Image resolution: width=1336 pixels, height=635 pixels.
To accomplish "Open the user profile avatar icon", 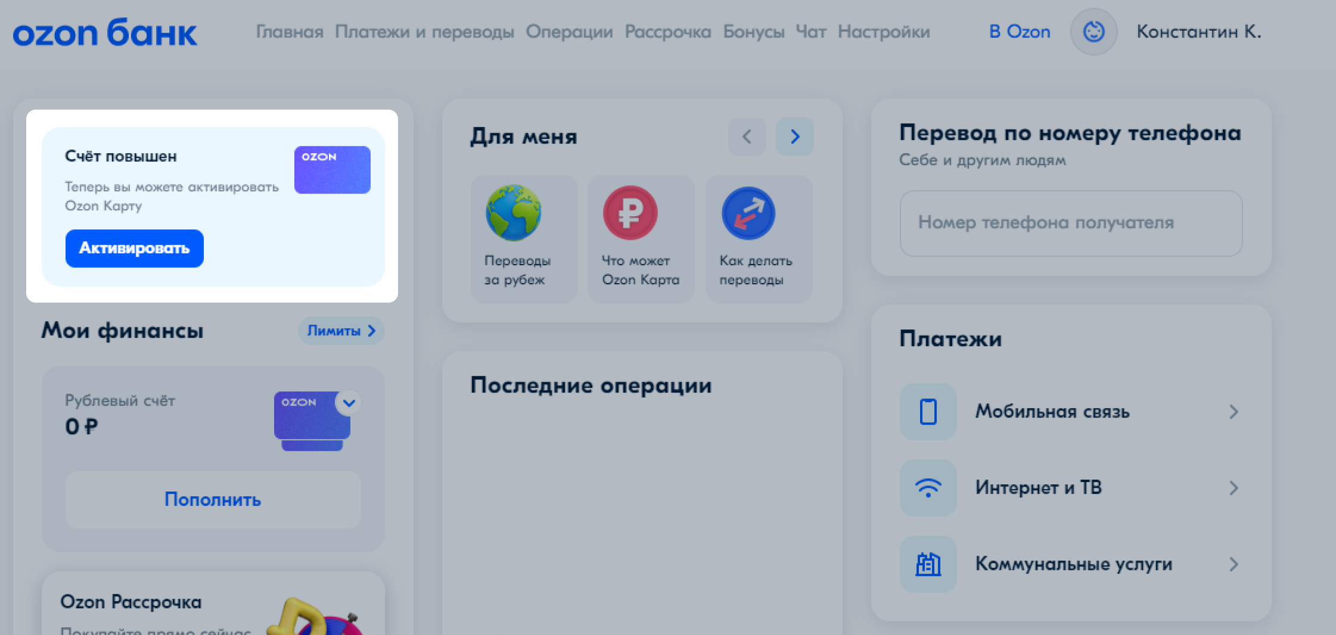I will click(x=1093, y=32).
